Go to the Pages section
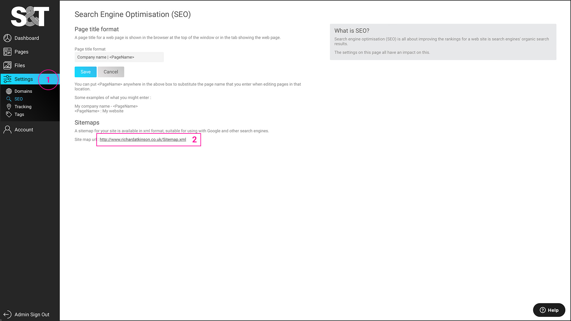 21,52
